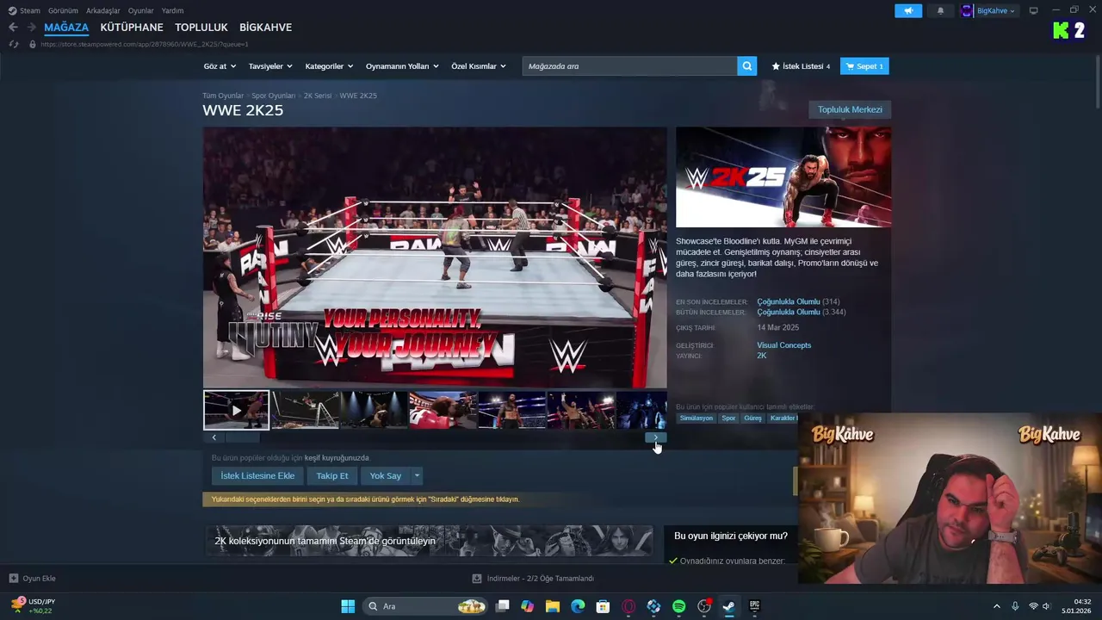Image resolution: width=1102 pixels, height=620 pixels.
Task: Open the Görünüm menu
Action: click(63, 10)
